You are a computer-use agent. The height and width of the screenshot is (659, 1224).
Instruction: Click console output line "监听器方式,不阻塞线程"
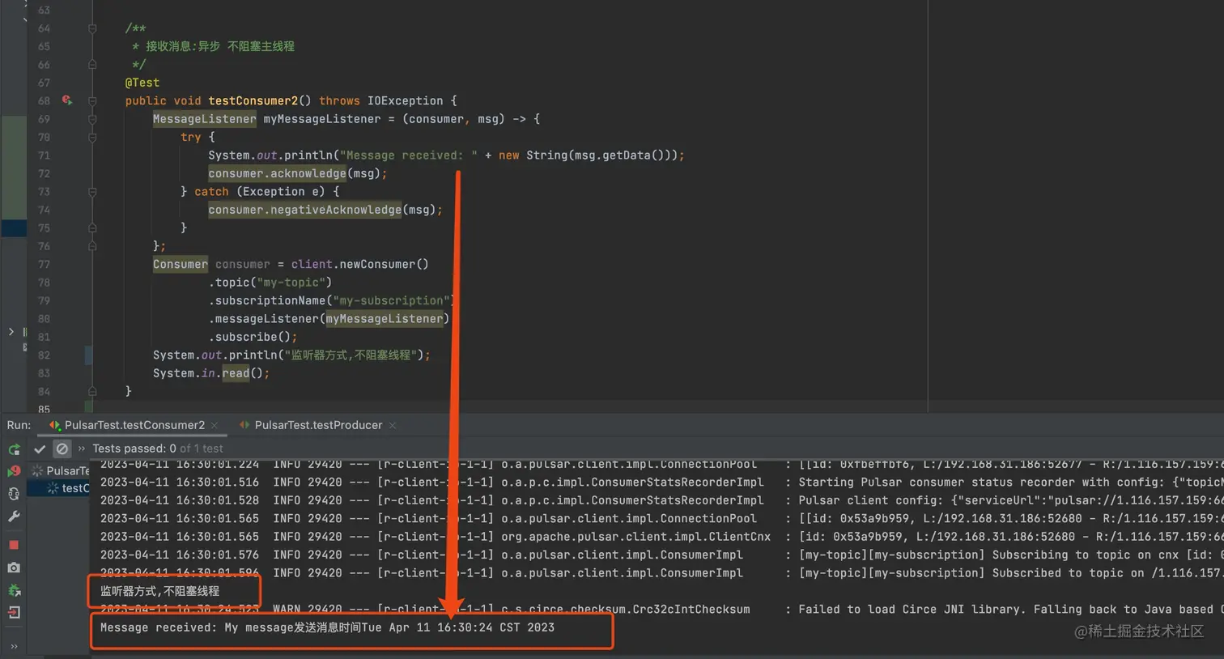(159, 591)
